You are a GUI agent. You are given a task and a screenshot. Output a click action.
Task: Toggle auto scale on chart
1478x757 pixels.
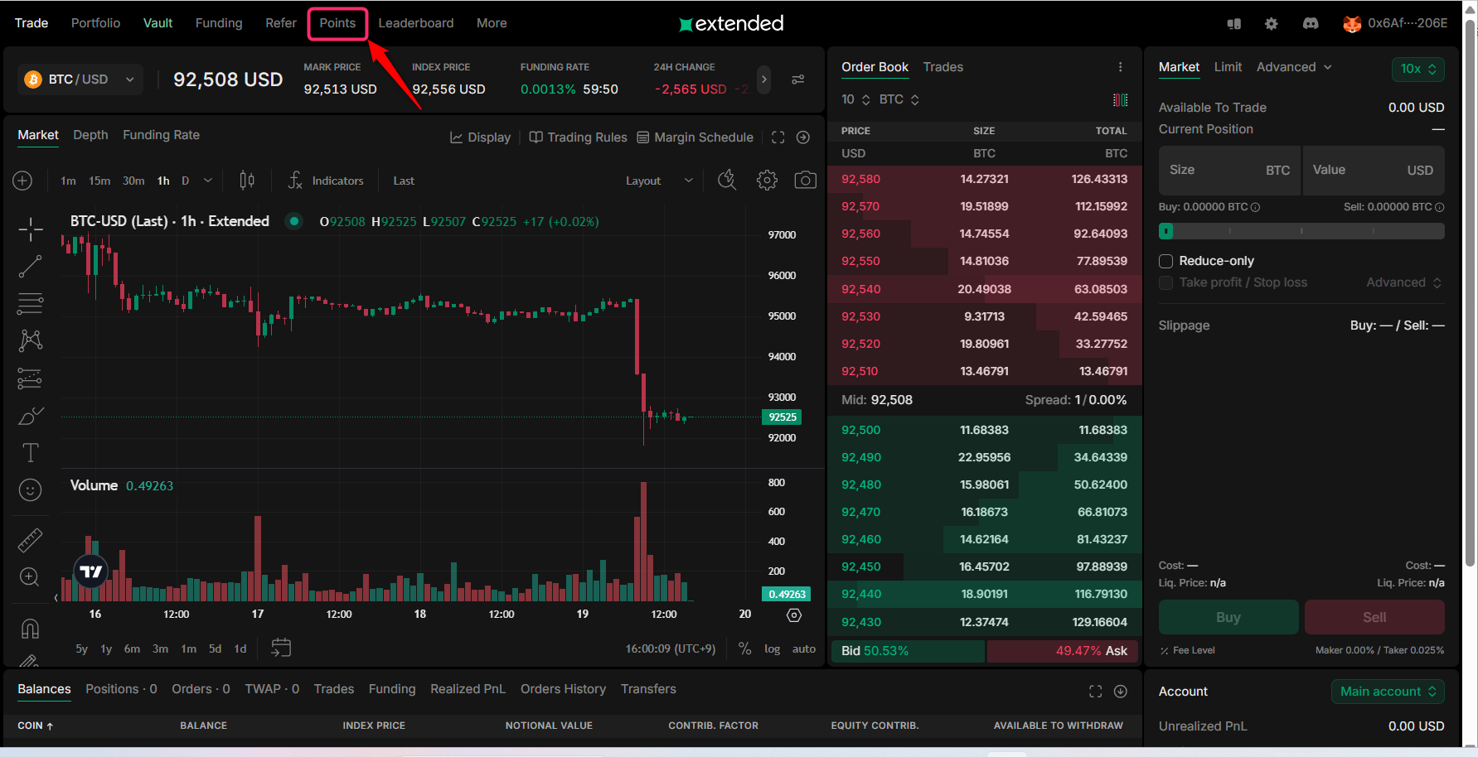[803, 649]
